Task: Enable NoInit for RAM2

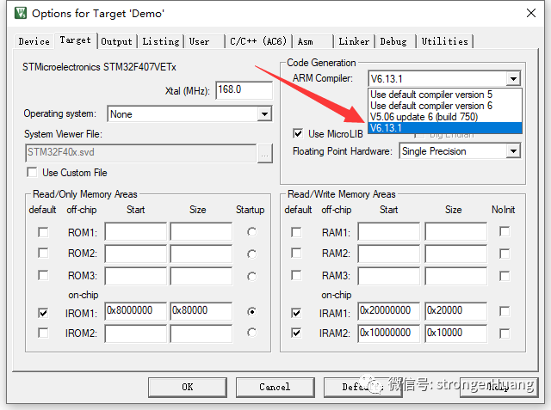Action: pyautogui.click(x=505, y=254)
